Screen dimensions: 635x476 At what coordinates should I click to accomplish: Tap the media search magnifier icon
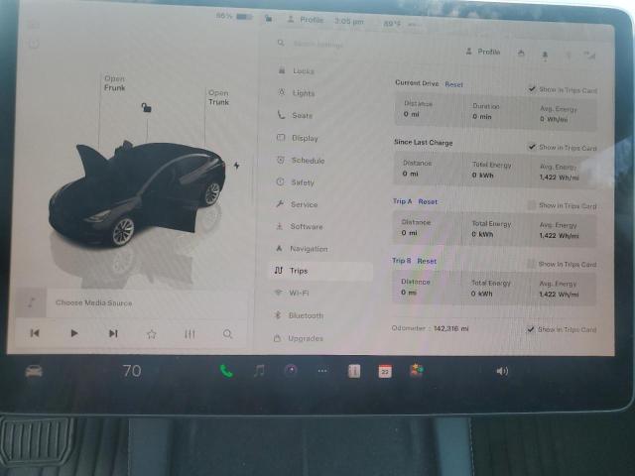[228, 334]
